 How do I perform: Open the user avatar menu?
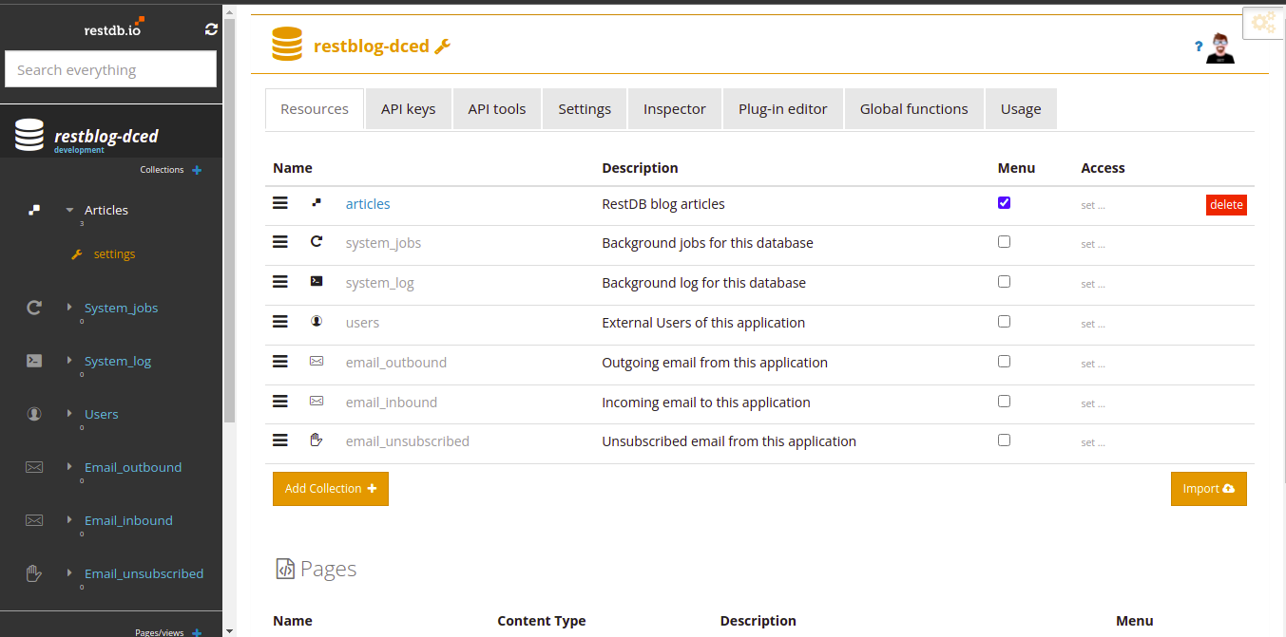click(x=1220, y=47)
